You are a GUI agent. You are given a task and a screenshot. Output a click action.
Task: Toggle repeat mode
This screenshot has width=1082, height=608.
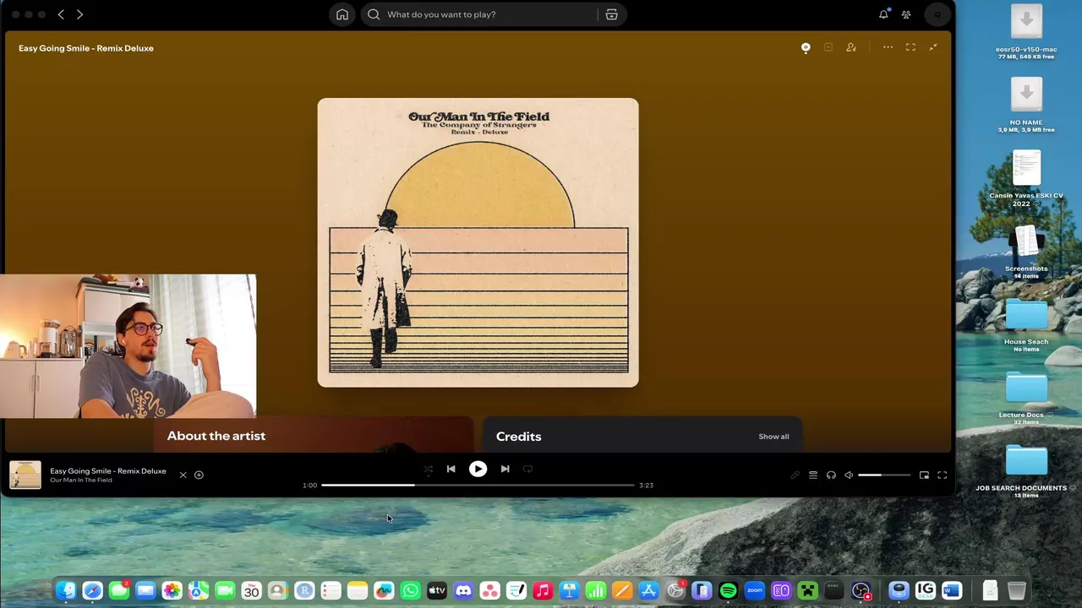(x=527, y=469)
